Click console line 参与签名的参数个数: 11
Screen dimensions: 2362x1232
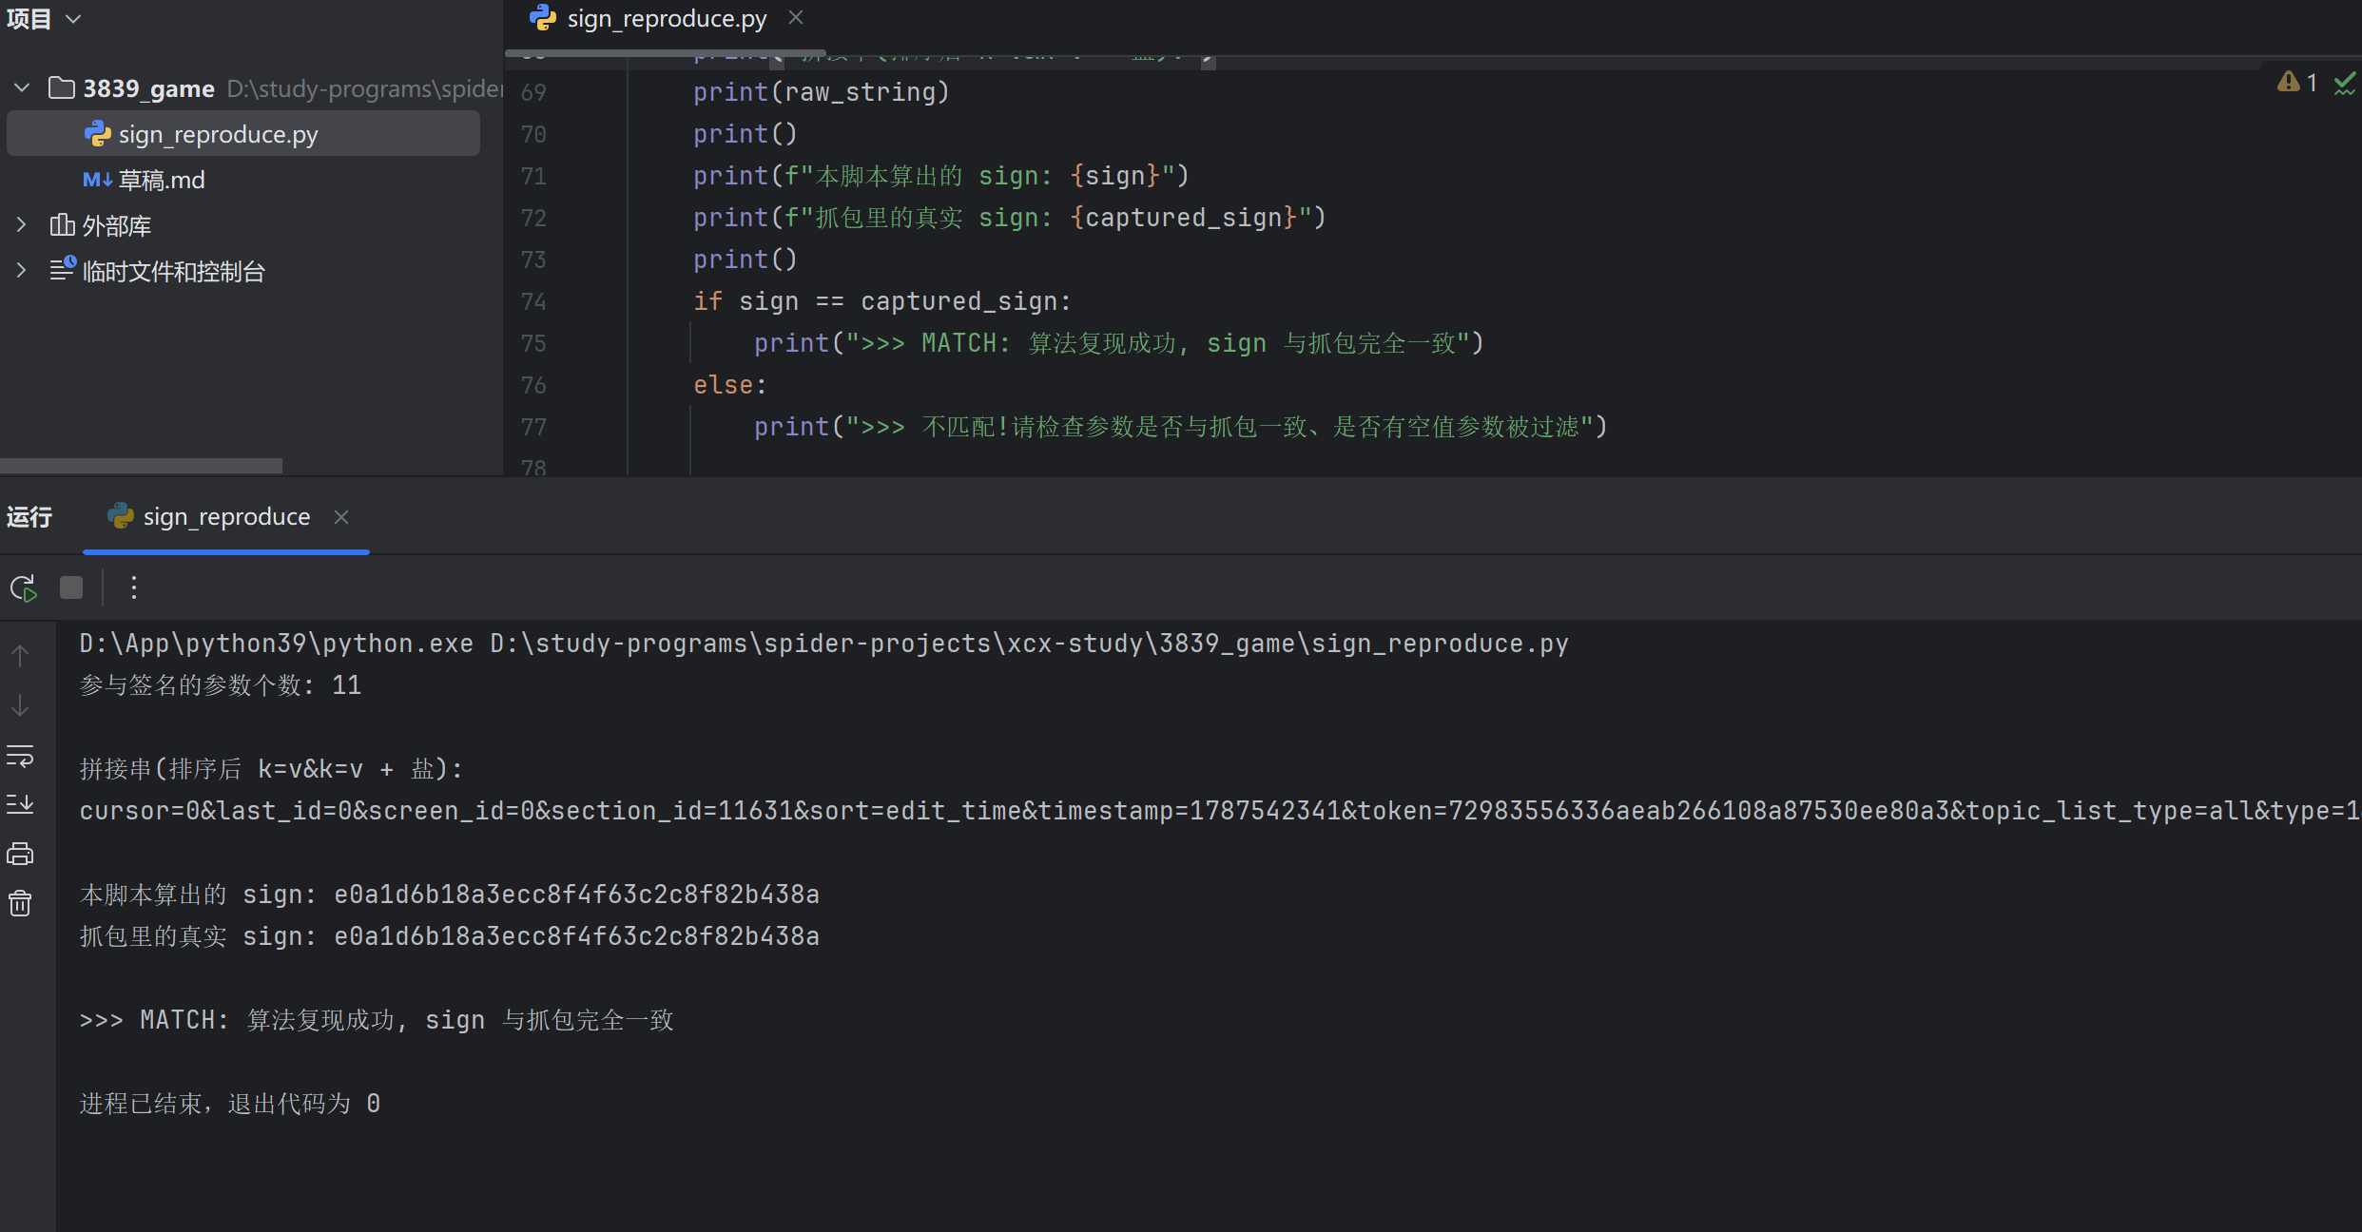pyautogui.click(x=221, y=685)
